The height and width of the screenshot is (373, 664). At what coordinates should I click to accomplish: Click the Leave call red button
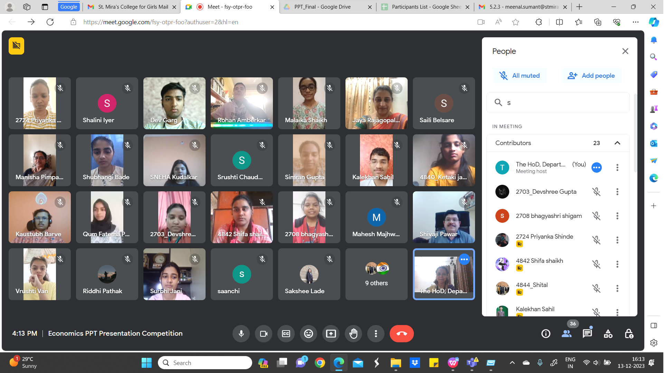click(x=401, y=333)
